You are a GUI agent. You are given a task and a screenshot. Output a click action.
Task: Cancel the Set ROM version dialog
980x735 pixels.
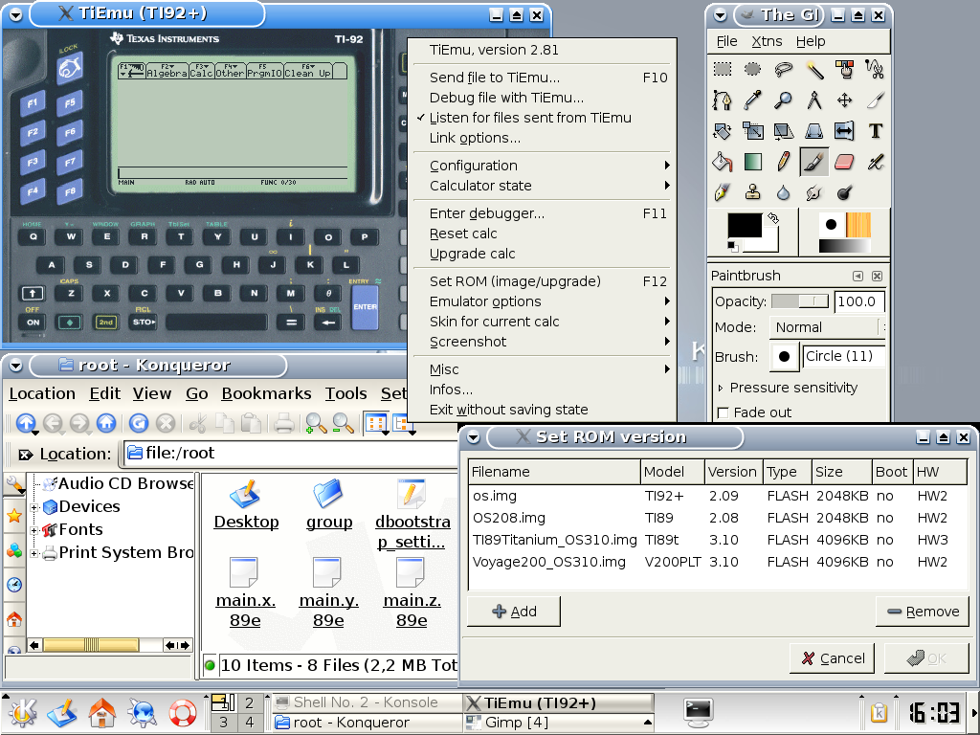point(833,658)
